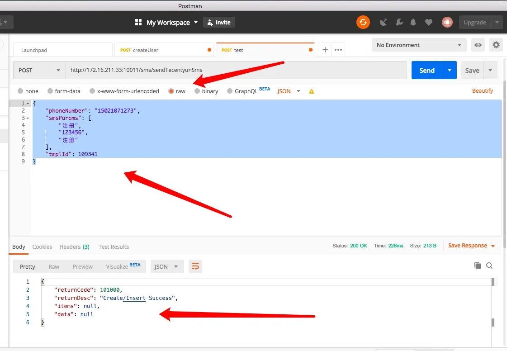Switch to the Launchpad tab
Screen dimensions: 507x351
63,50
